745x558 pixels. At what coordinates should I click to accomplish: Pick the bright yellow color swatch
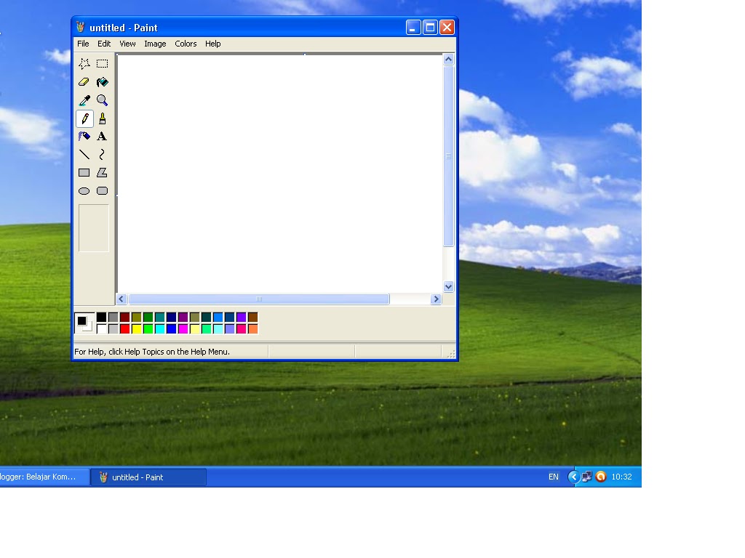pyautogui.click(x=136, y=329)
